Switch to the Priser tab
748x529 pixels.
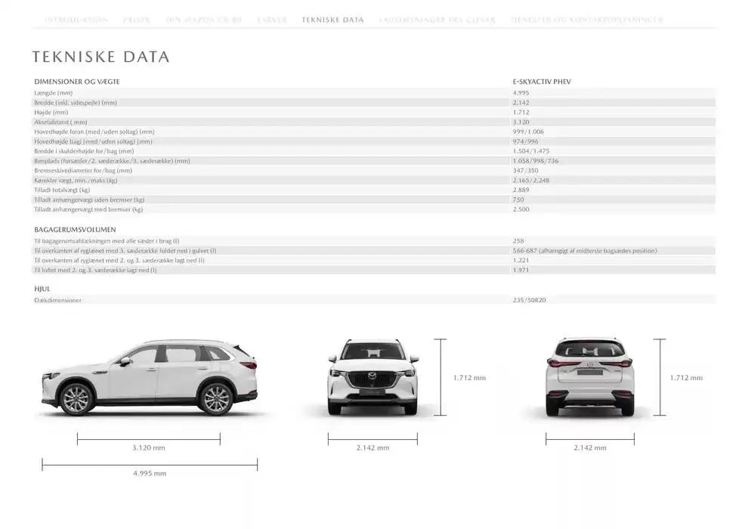pyautogui.click(x=137, y=20)
